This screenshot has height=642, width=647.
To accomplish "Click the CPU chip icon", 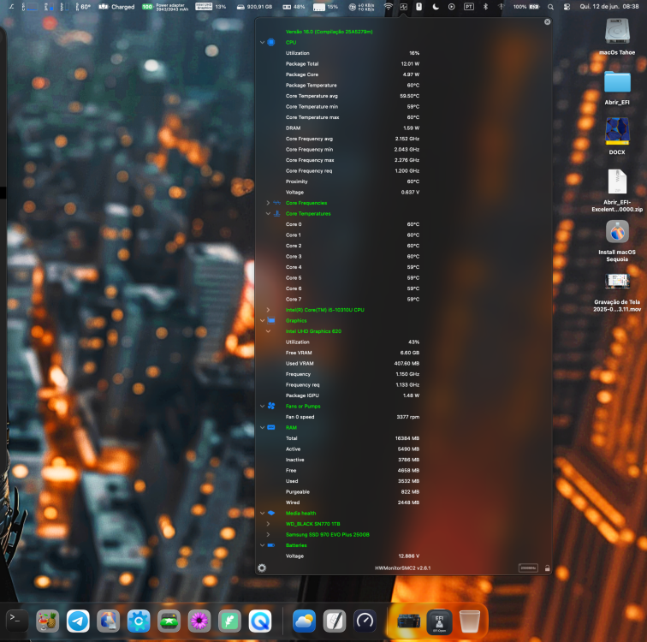I will click(x=271, y=42).
